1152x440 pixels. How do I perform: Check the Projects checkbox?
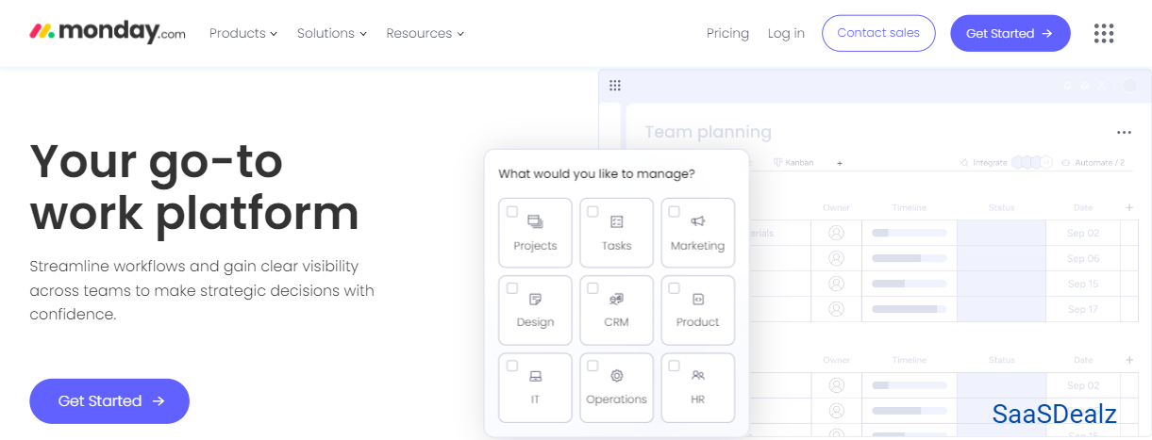512,211
